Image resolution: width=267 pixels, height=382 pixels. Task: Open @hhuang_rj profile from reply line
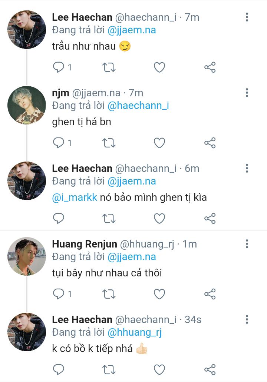135,332
